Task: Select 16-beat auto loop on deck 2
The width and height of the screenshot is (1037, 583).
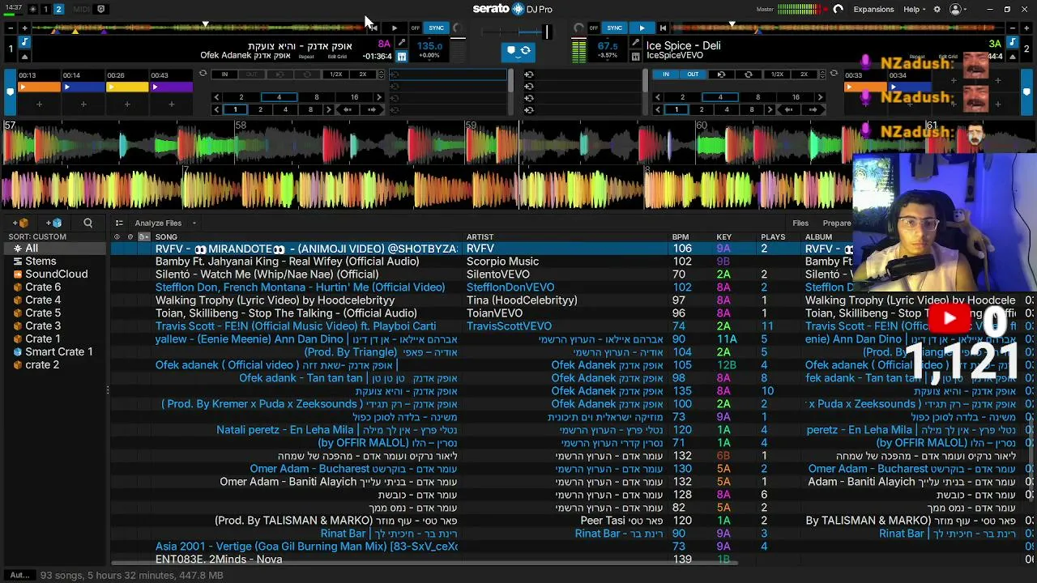Action: tap(796, 97)
